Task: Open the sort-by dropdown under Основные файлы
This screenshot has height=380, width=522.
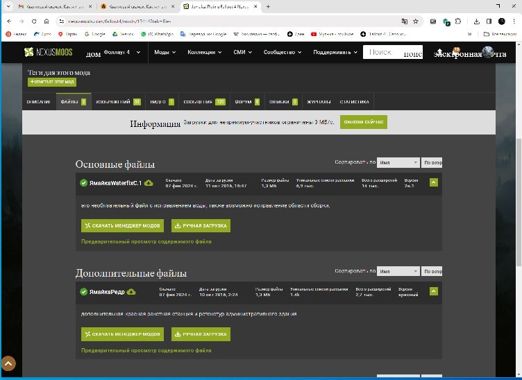Action: [x=398, y=162]
